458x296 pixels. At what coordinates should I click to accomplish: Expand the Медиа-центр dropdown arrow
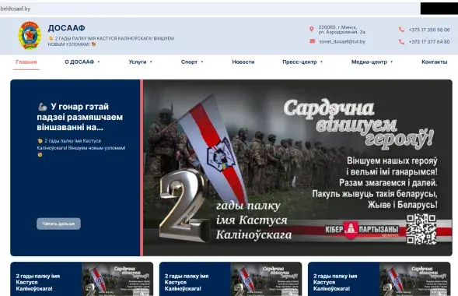(x=391, y=62)
